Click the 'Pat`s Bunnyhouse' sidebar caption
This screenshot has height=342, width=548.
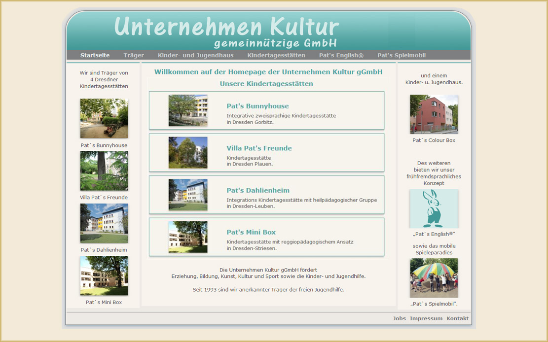104,145
